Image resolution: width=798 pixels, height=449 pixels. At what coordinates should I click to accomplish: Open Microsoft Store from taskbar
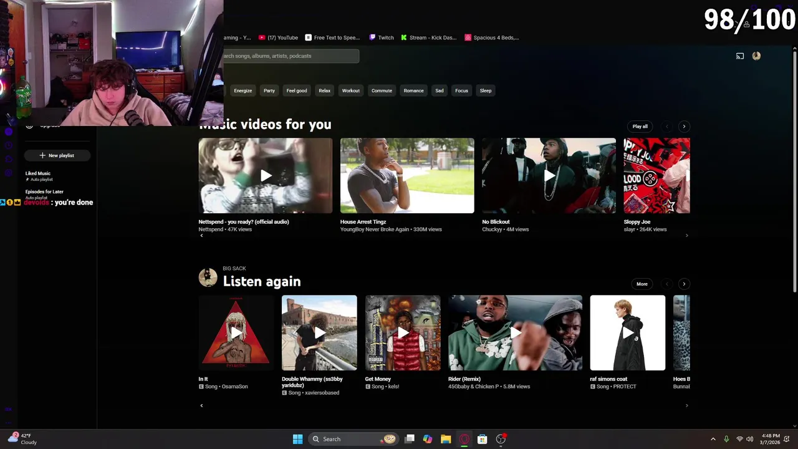(482, 439)
